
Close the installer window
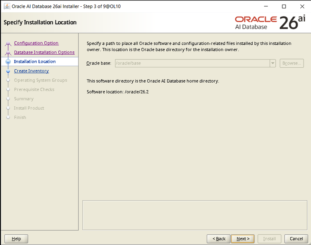(x=302, y=6)
